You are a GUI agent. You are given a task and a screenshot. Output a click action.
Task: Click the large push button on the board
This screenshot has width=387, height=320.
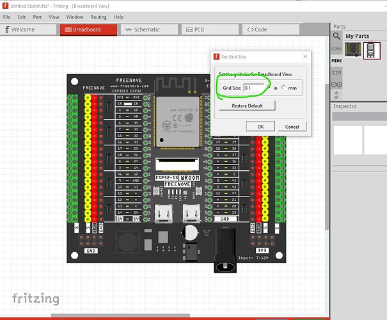pos(127,243)
